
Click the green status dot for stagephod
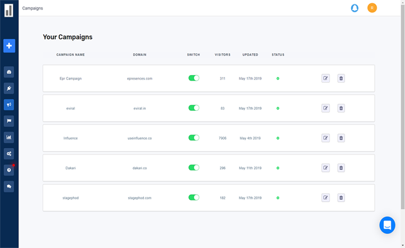[x=278, y=198]
